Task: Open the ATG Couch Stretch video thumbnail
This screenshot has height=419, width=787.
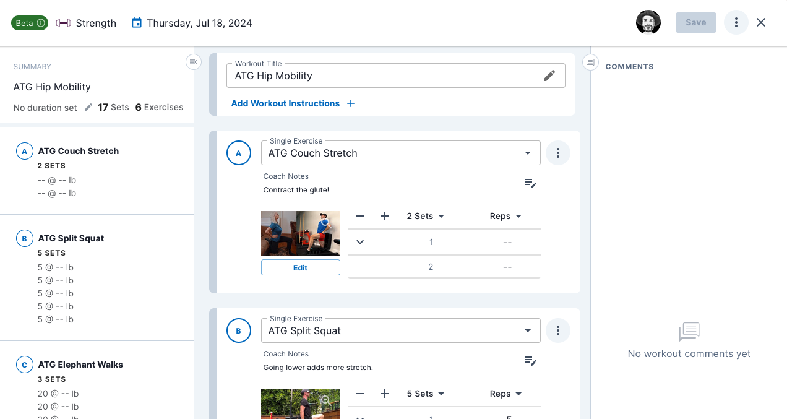Action: click(x=301, y=233)
